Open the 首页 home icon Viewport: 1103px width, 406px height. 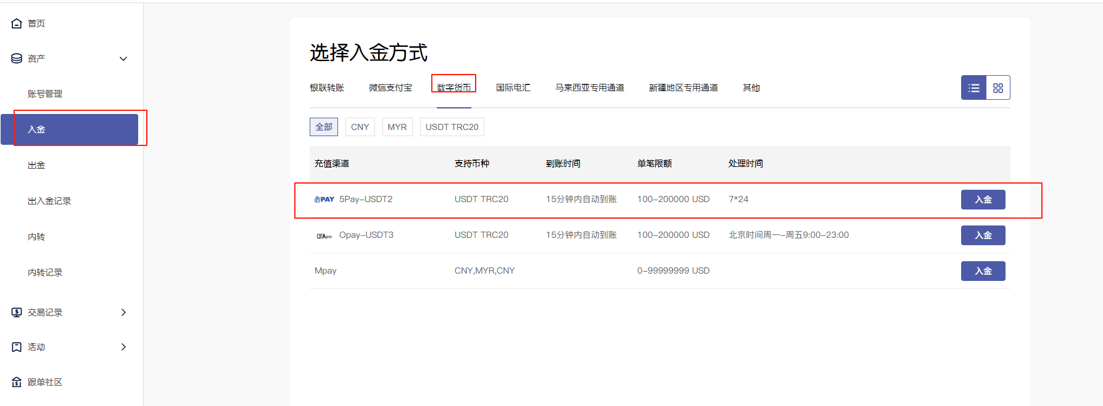click(x=17, y=23)
